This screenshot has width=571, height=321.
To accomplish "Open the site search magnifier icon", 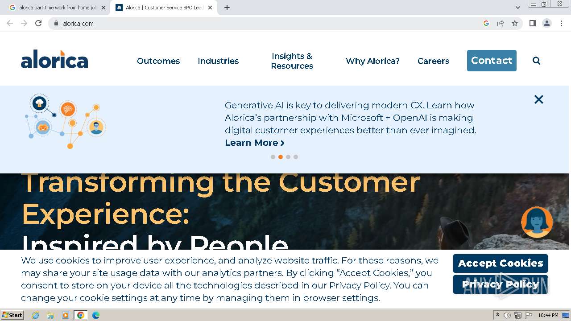I will point(537,61).
